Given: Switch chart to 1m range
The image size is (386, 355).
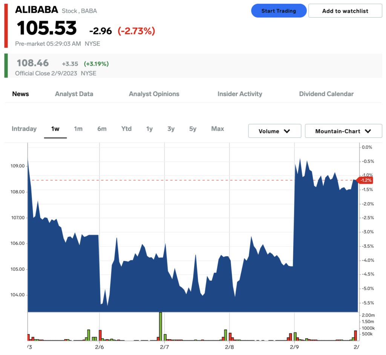Looking at the screenshot, I should [78, 129].
